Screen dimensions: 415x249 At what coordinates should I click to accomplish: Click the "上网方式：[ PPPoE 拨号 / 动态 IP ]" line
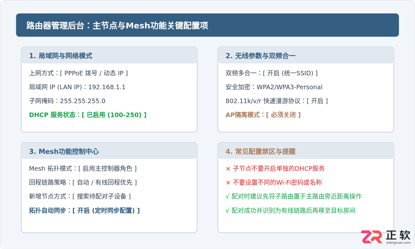[78, 73]
